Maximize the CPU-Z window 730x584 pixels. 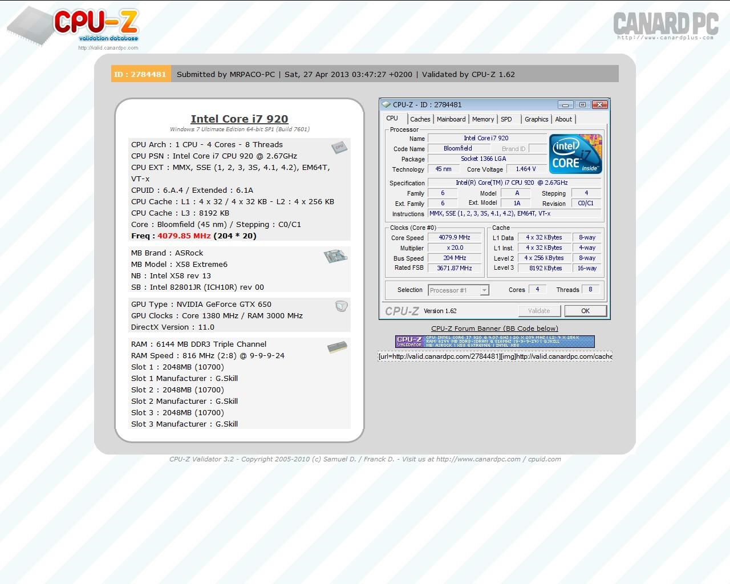pyautogui.click(x=582, y=105)
